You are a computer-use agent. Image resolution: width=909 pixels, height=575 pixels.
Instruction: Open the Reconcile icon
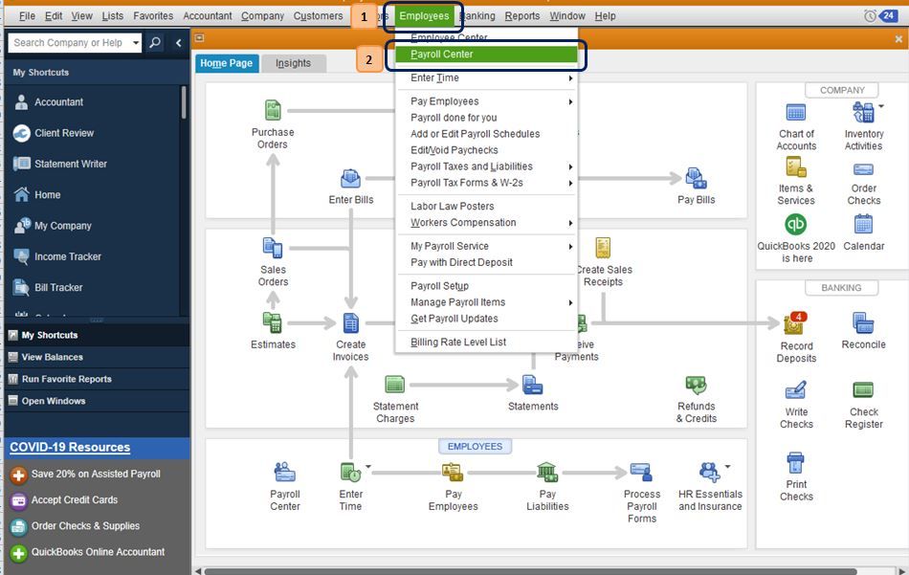coord(863,322)
